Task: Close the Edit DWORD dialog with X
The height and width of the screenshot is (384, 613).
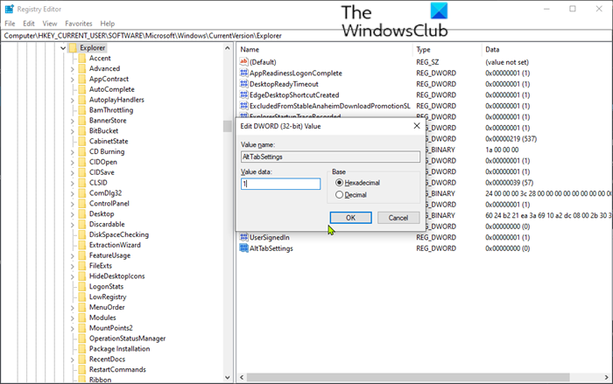Action: click(417, 126)
